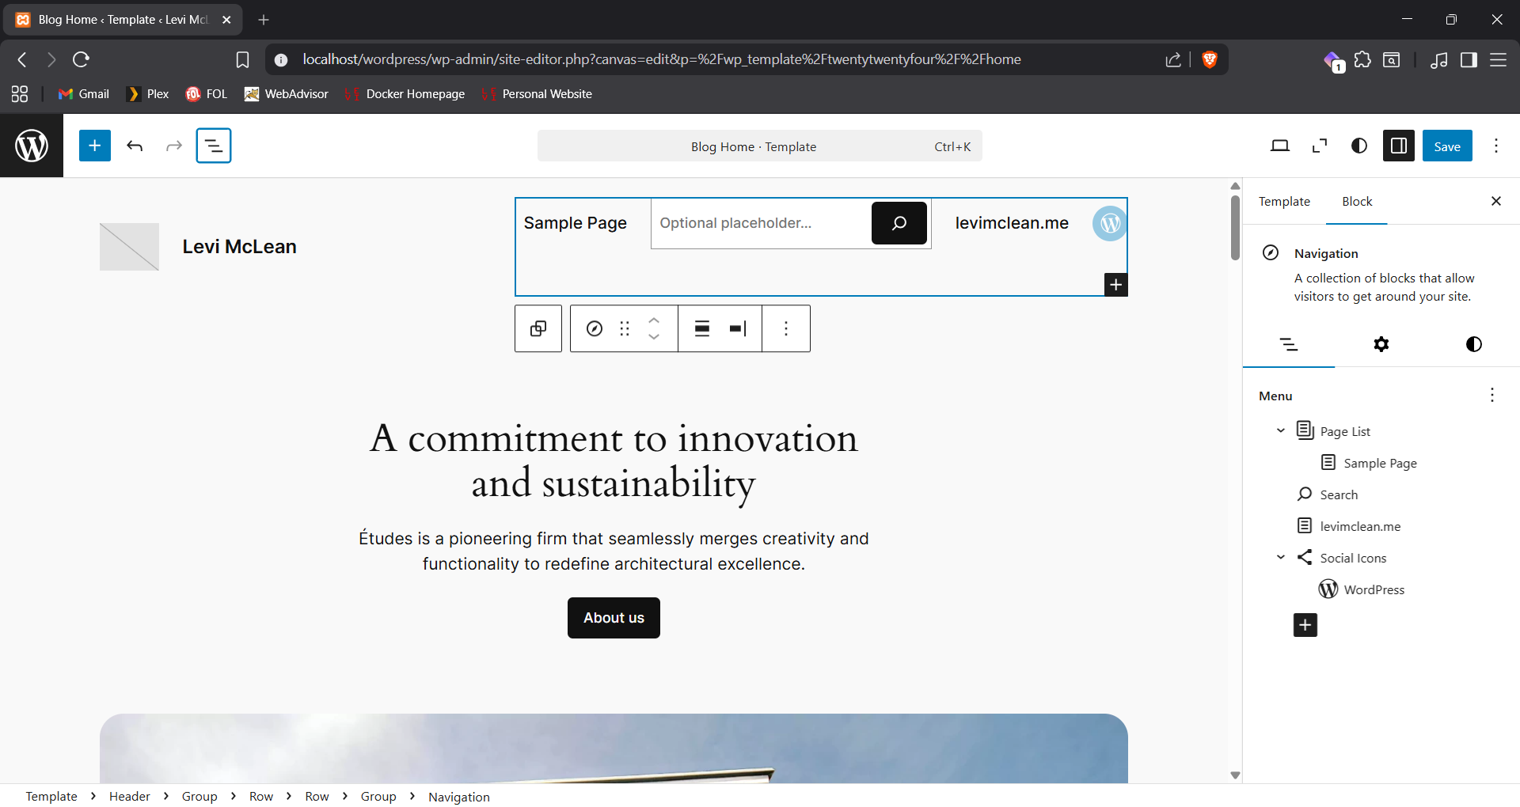
Task: Save the template
Action: coord(1446,146)
